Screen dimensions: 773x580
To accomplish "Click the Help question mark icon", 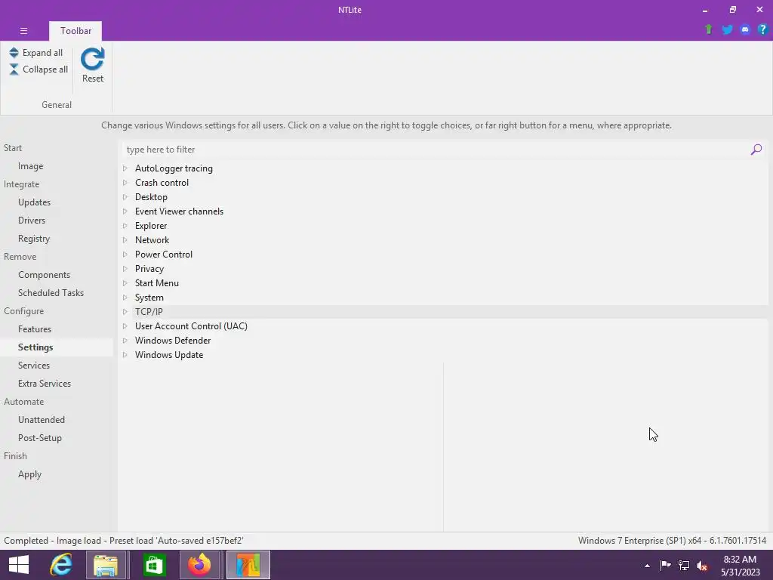I will [762, 29].
